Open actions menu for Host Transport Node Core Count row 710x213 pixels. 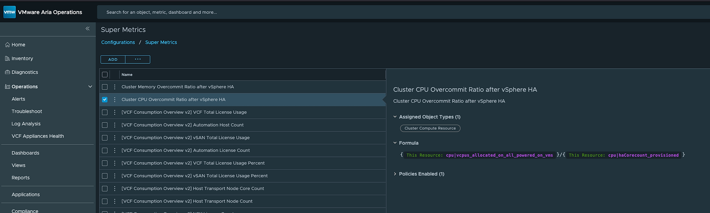click(115, 189)
